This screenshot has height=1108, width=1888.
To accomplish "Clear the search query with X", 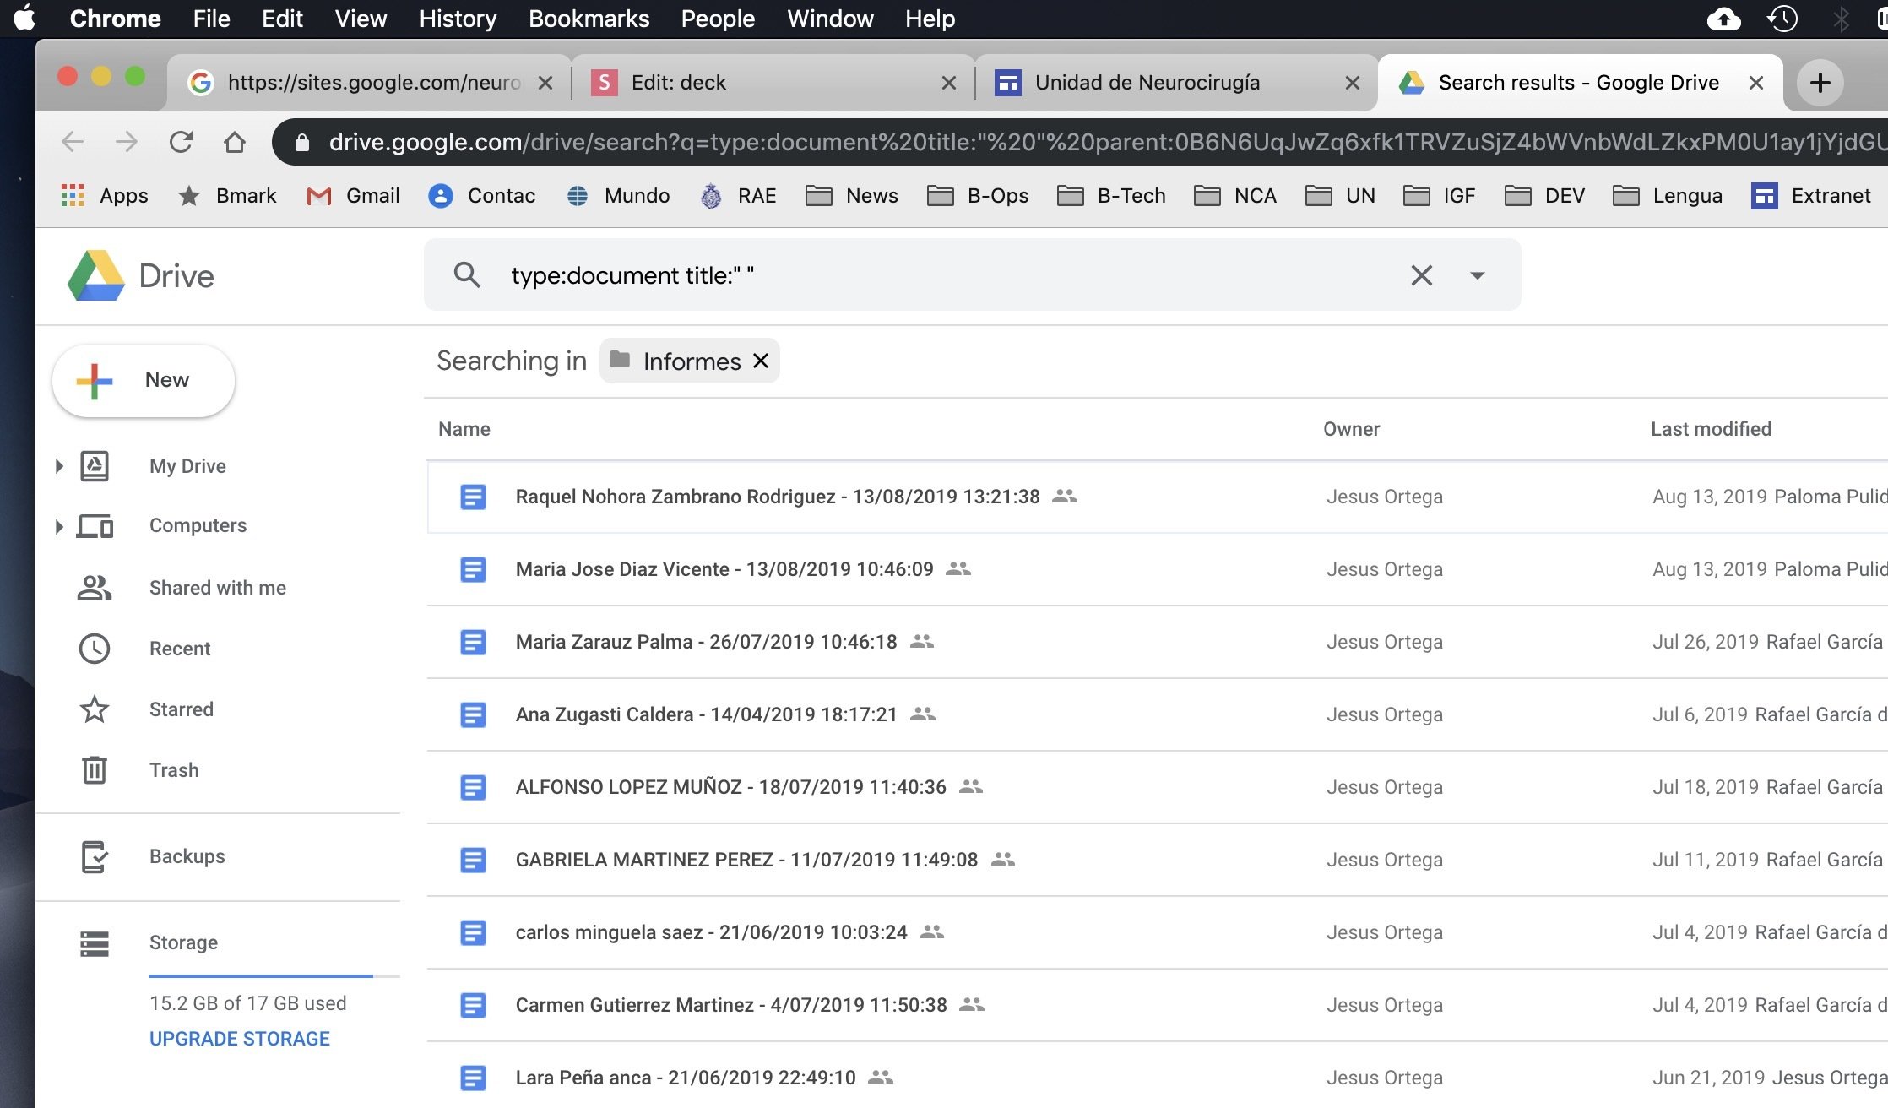I will [1422, 274].
